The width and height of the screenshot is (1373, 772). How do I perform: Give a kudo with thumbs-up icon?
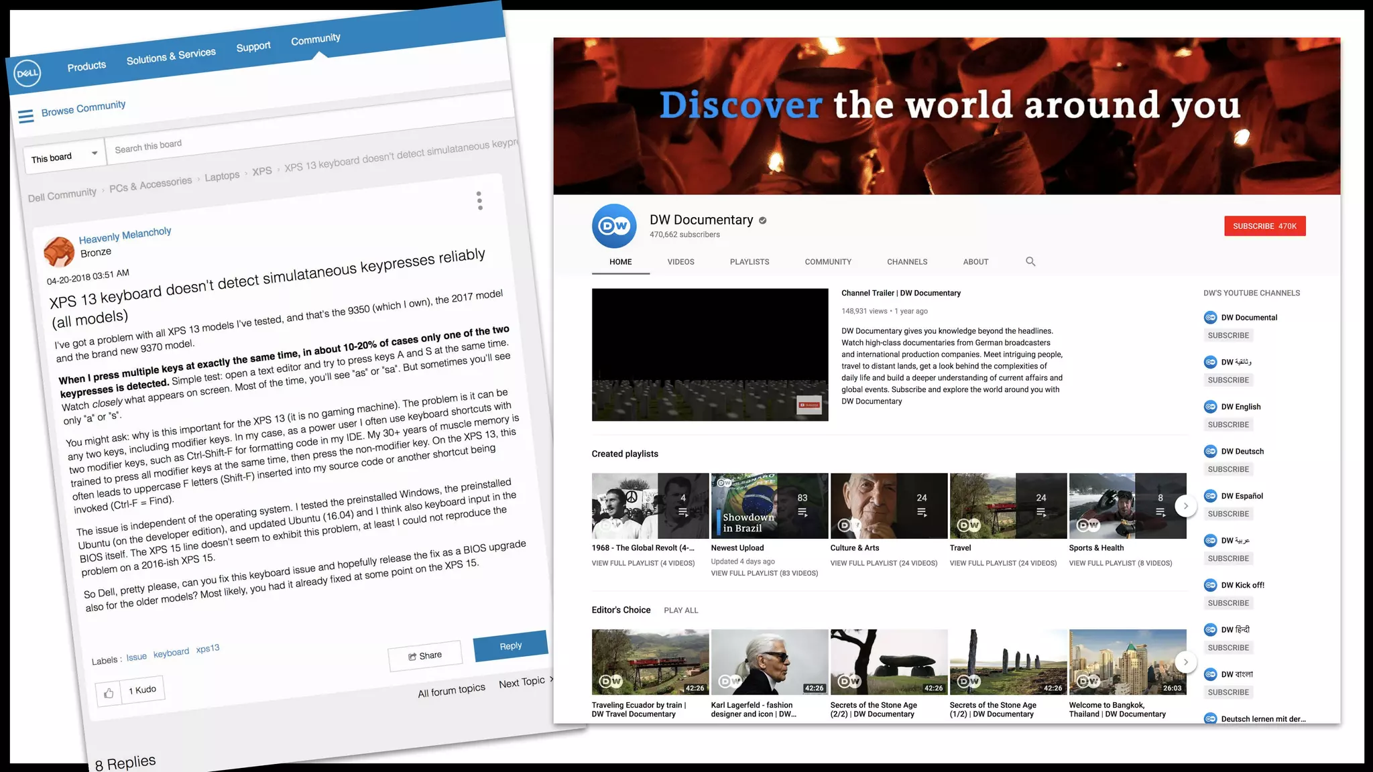pos(109,693)
